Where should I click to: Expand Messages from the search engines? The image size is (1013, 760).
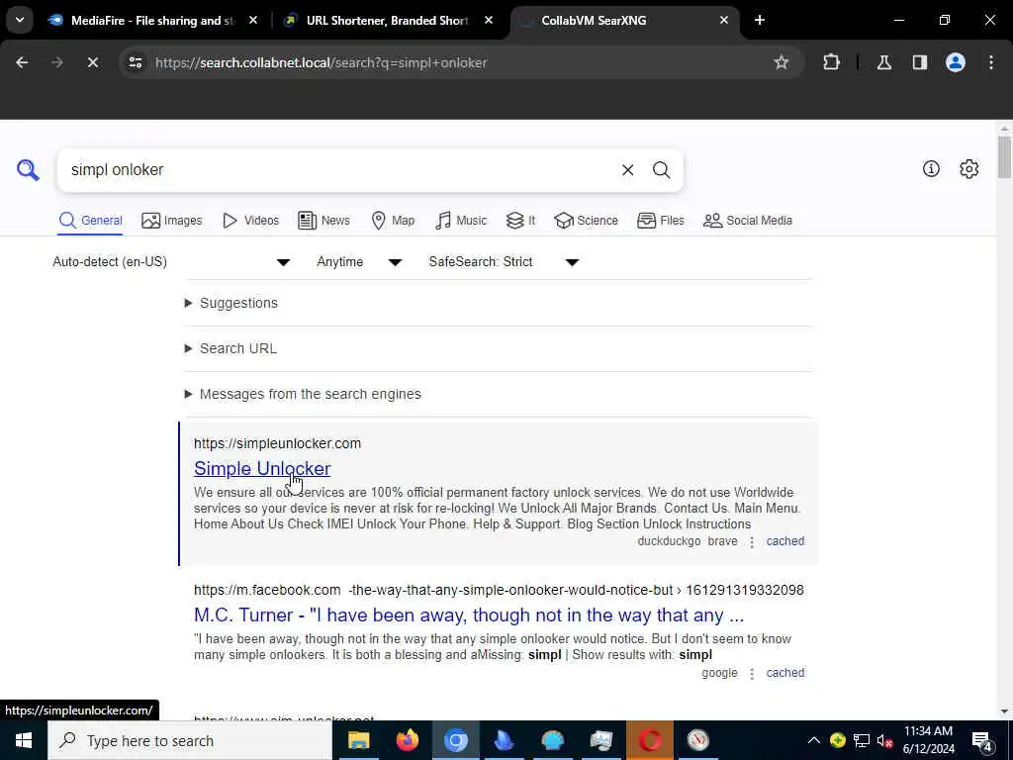[x=303, y=394]
